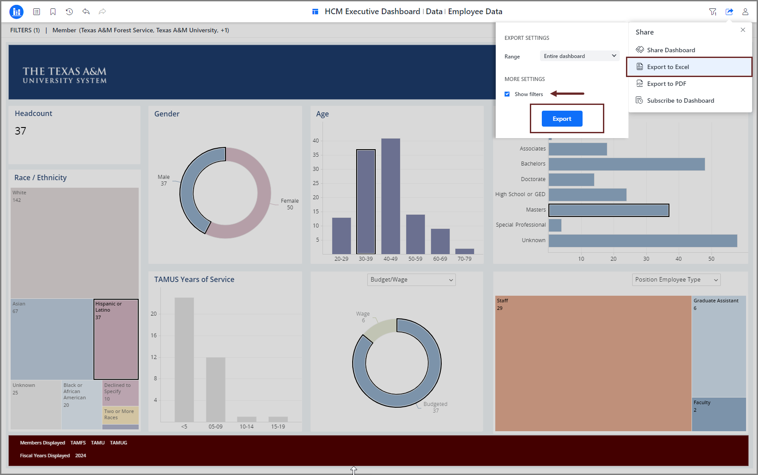Select the 40-49 bar in Age chart
758x475 pixels.
tap(390, 196)
